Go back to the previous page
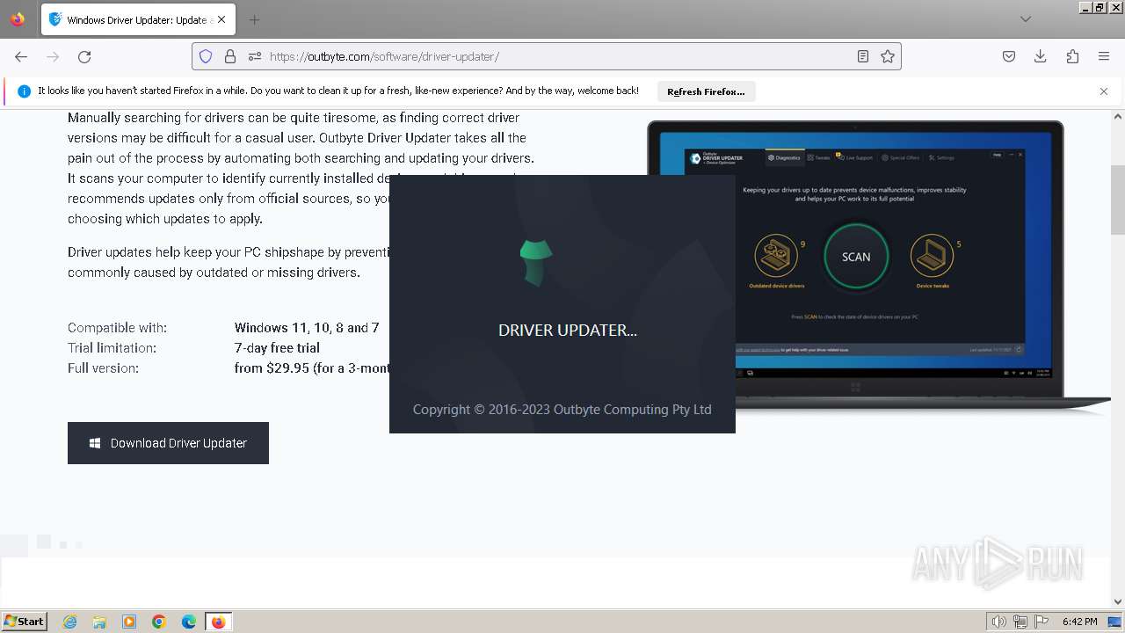This screenshot has height=633, width=1125. coord(21,56)
